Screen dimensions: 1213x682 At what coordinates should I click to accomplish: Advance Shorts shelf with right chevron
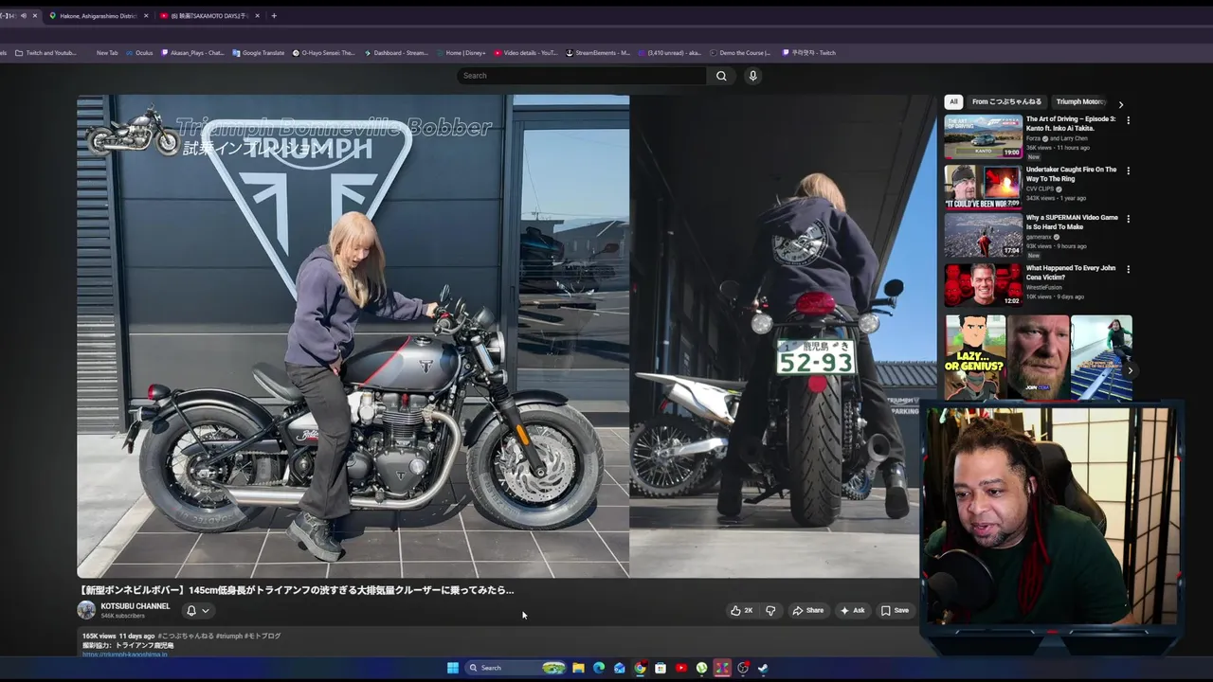(x=1130, y=370)
